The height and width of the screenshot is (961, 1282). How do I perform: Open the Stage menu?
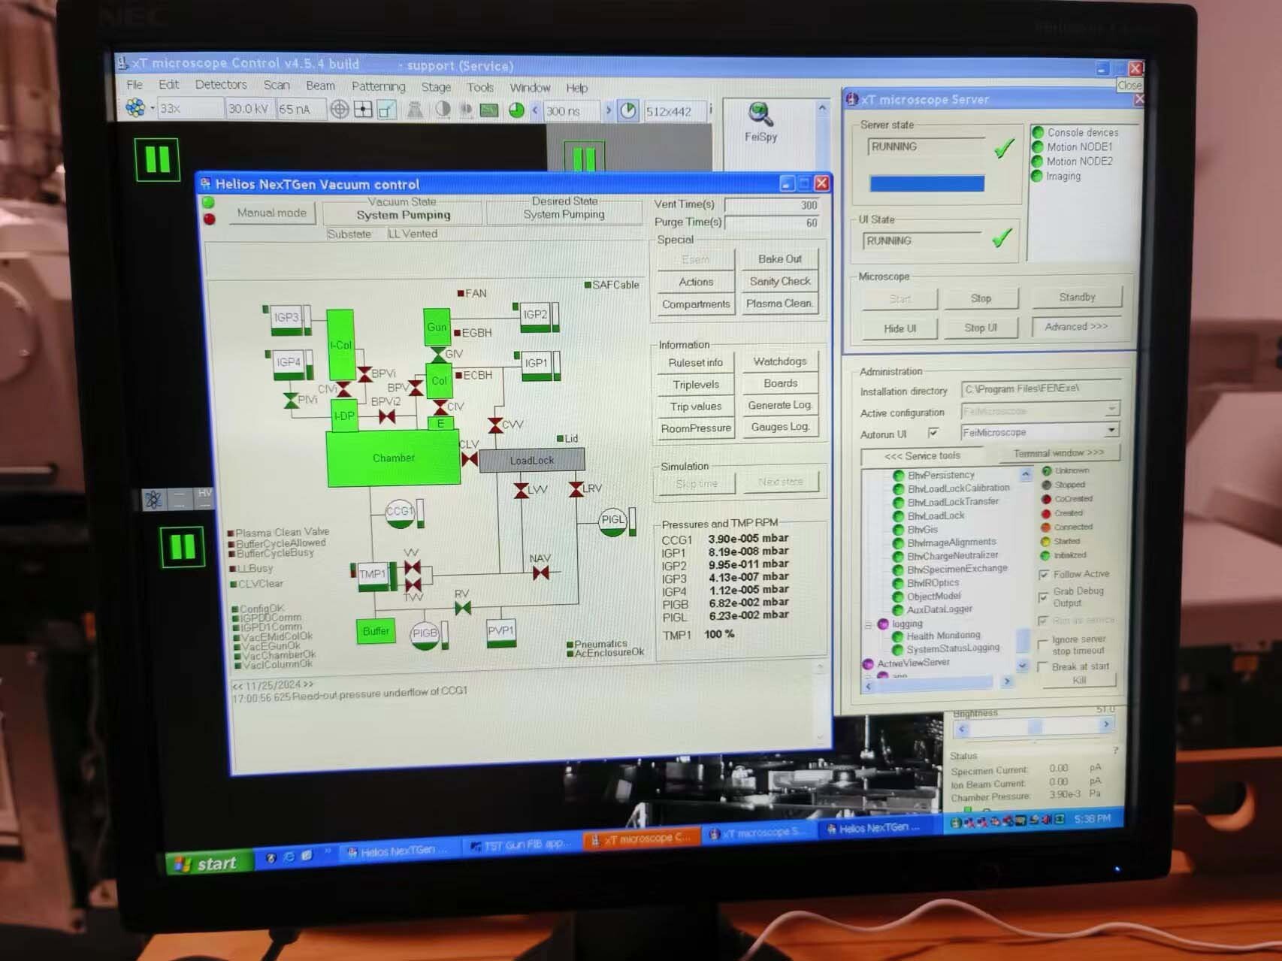[436, 87]
